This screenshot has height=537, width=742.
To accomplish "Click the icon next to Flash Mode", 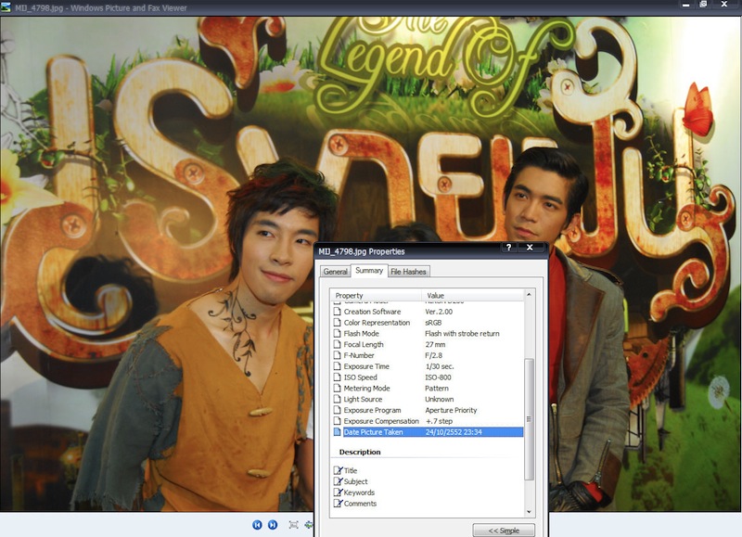I will point(337,334).
